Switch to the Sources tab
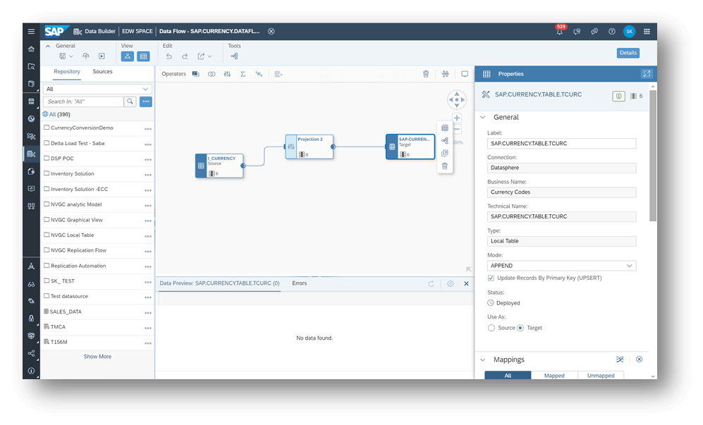The image size is (703, 425). (x=102, y=72)
